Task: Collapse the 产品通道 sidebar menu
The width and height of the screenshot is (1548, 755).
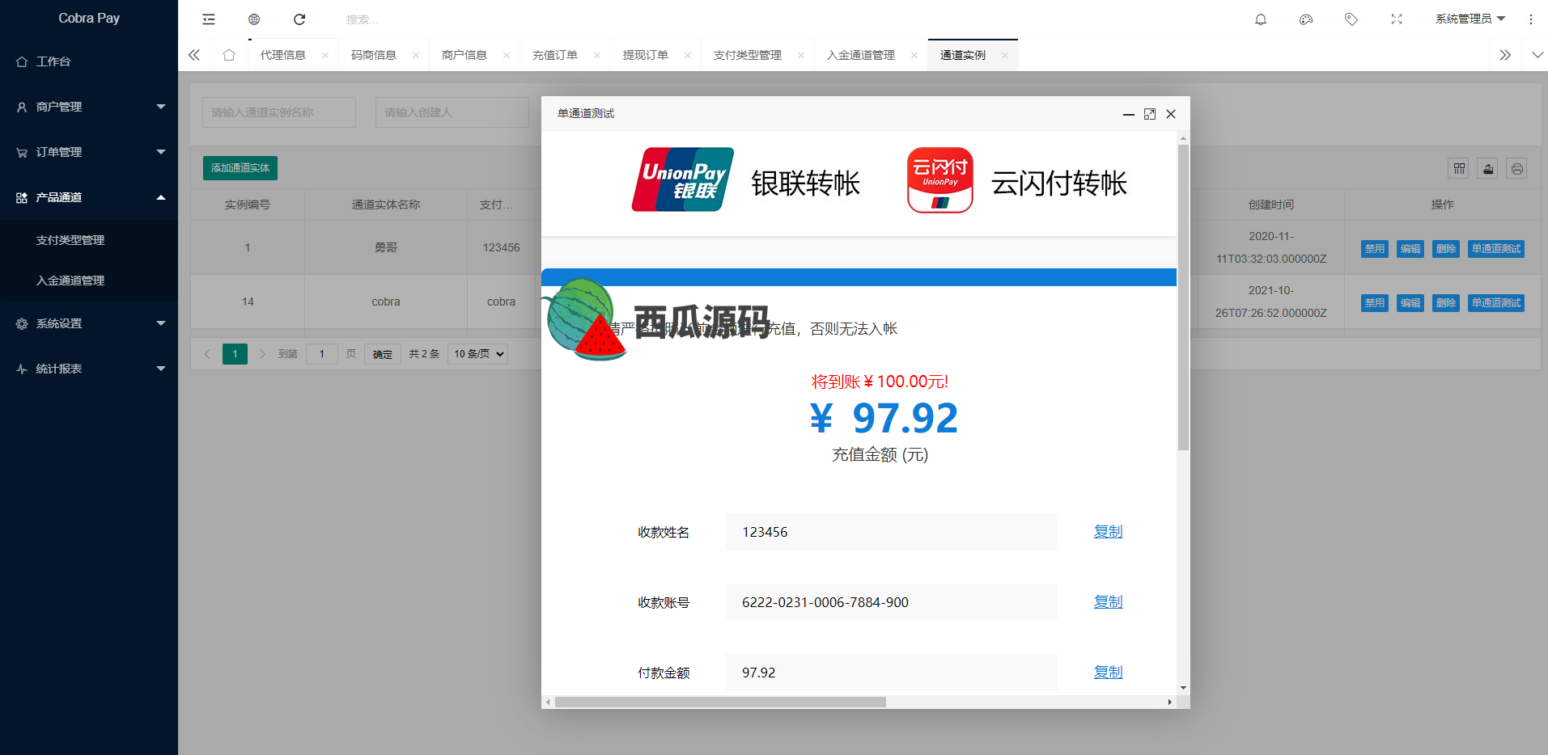Action: 89,197
